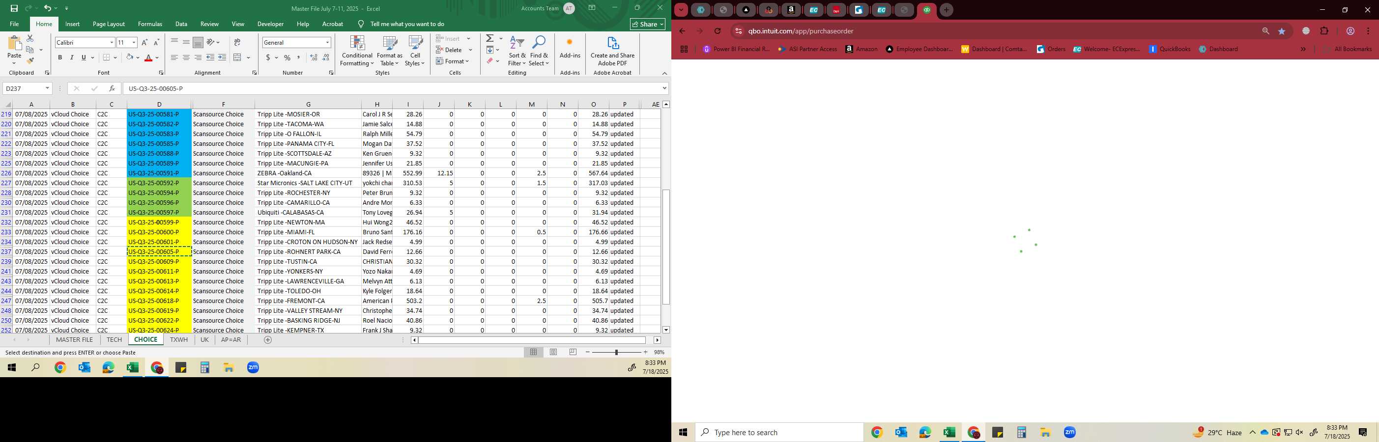Expand the Calibri font name dropdown
The height and width of the screenshot is (442, 1379).
coord(112,43)
